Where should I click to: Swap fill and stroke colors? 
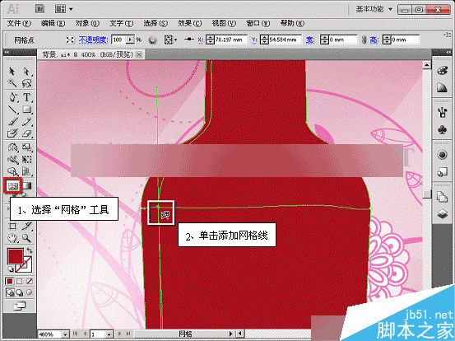pyautogui.click(x=30, y=250)
